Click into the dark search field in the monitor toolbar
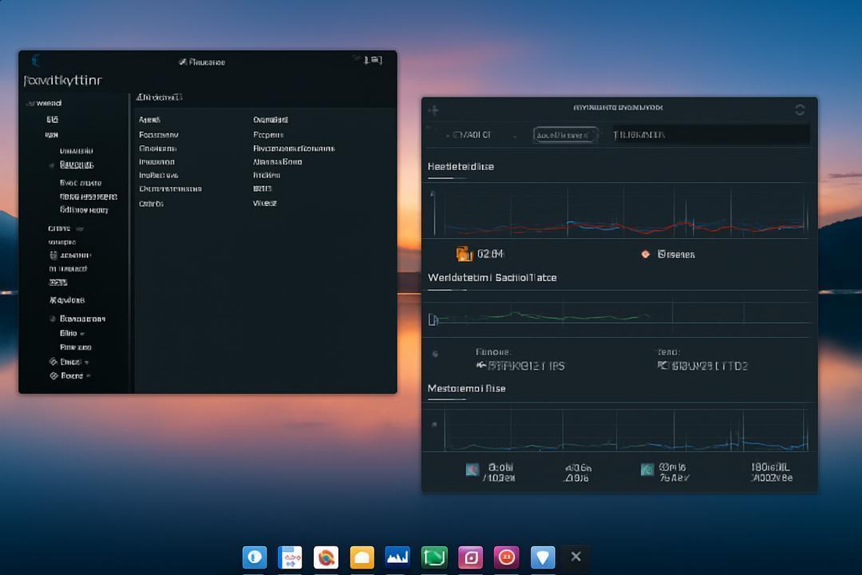The height and width of the screenshot is (575, 862). coord(711,135)
